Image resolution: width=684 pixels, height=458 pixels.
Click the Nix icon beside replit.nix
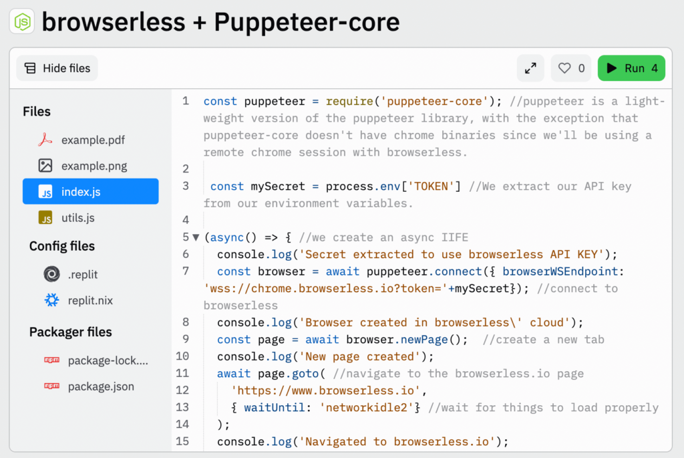tap(51, 300)
